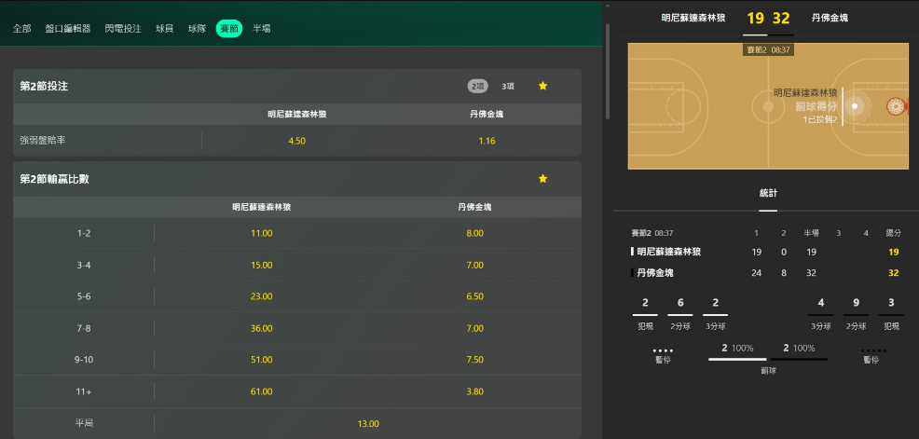919x439 pixels.
Task: Pick 11+ margin odds 61.00
Action: point(261,391)
